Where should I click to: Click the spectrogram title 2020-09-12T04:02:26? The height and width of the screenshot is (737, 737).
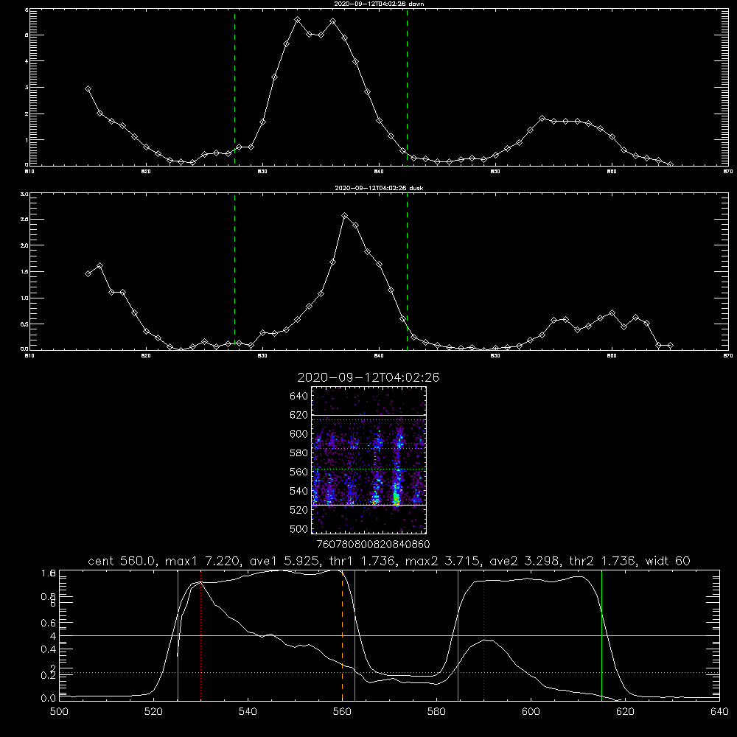tap(368, 377)
